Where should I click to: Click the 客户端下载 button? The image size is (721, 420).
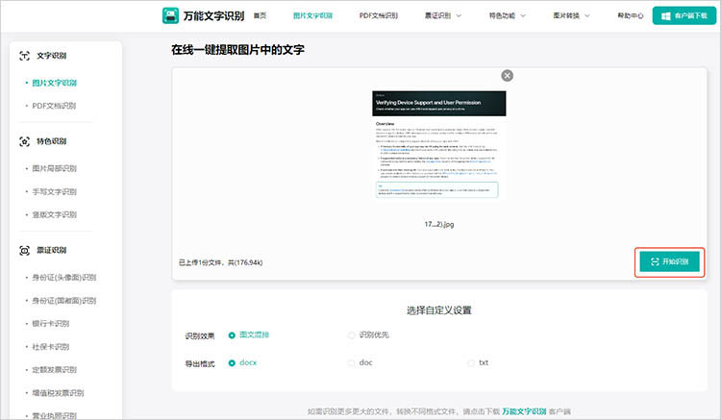[x=684, y=15]
